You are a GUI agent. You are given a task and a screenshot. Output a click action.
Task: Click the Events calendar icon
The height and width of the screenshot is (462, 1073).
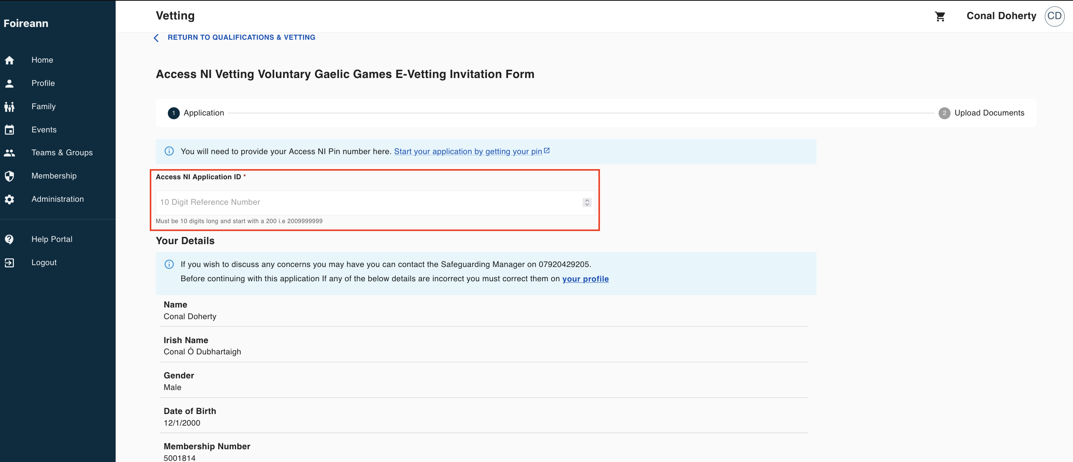tap(9, 130)
